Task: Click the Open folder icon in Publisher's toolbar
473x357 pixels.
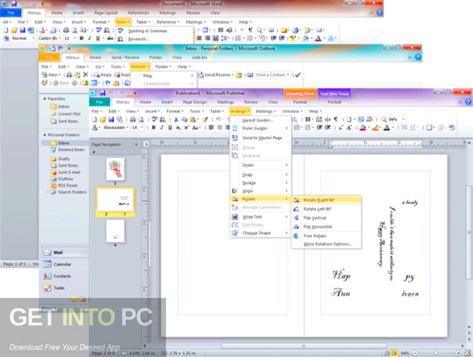Action: pyautogui.click(x=103, y=119)
